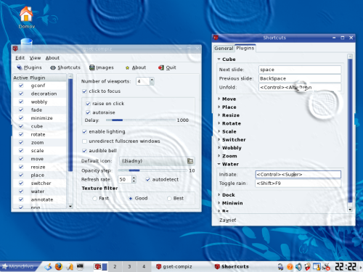The width and height of the screenshot is (363, 272).
Task: Expand the Place shortcuts section
Action: coord(219,107)
